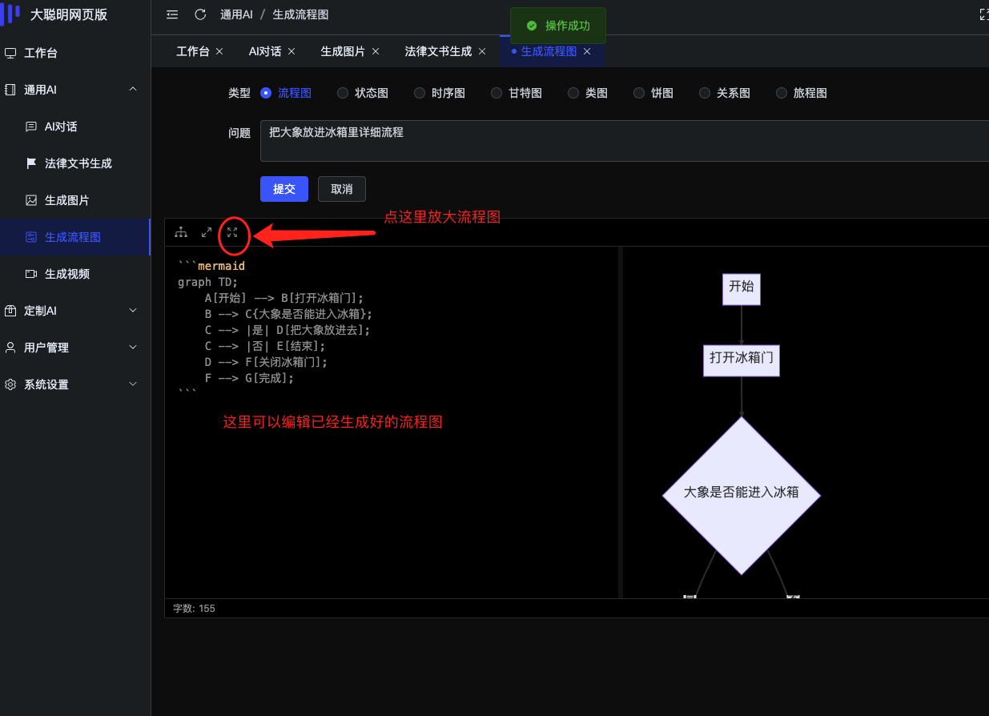Click the 问题 text input field
989x716 pixels.
point(625,141)
